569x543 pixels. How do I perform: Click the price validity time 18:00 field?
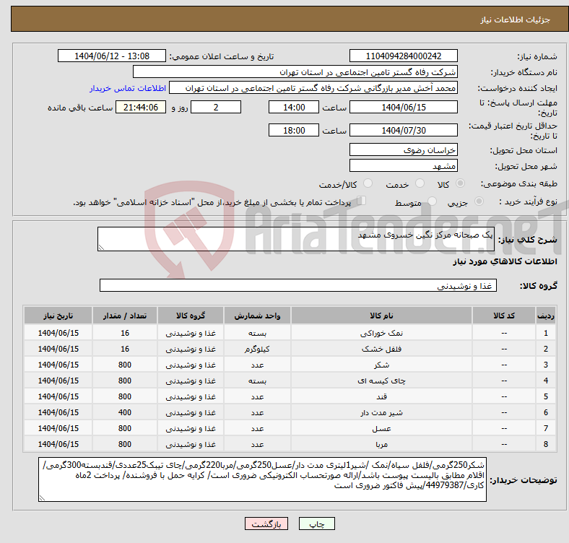pyautogui.click(x=294, y=130)
